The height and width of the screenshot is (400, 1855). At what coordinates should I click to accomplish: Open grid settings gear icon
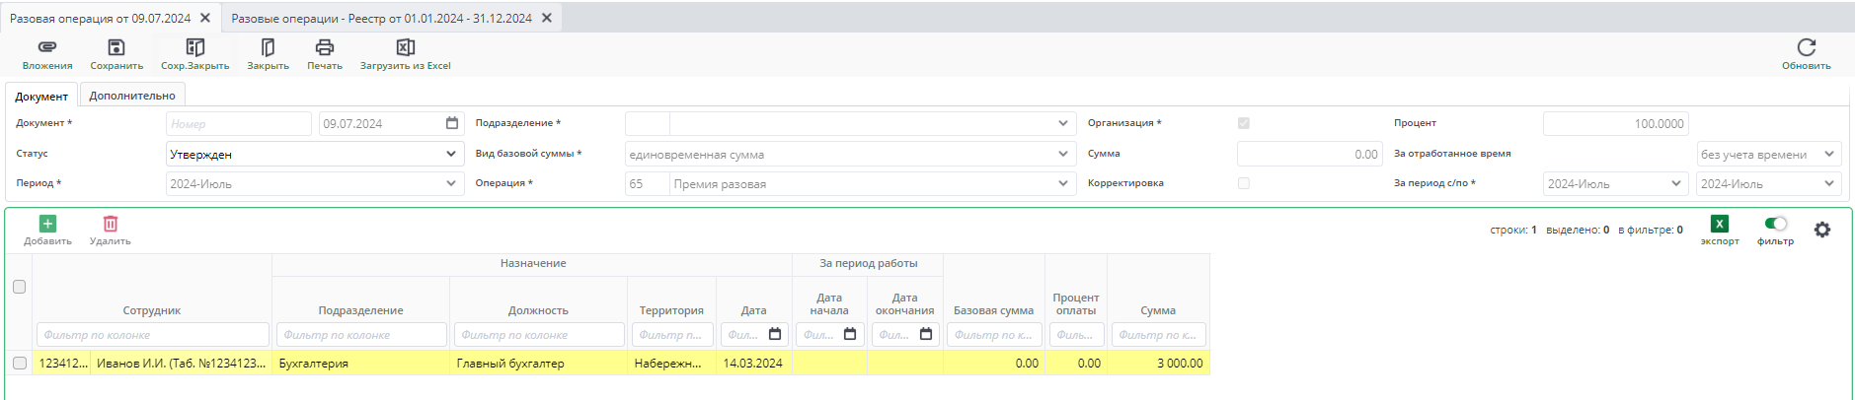click(1822, 230)
